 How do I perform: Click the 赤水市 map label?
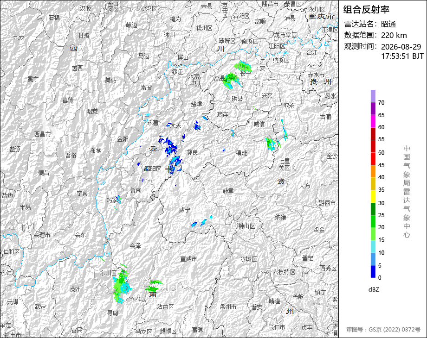point(316,75)
